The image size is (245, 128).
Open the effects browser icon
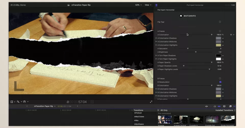[230, 106]
